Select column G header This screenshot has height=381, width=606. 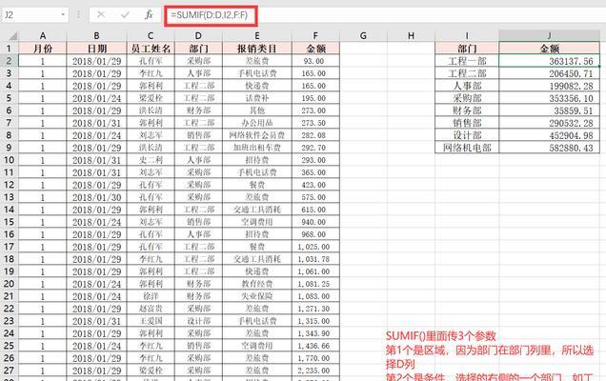pos(363,36)
